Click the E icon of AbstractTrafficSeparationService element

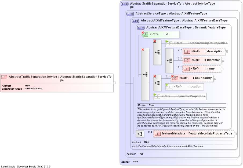click(4, 77)
